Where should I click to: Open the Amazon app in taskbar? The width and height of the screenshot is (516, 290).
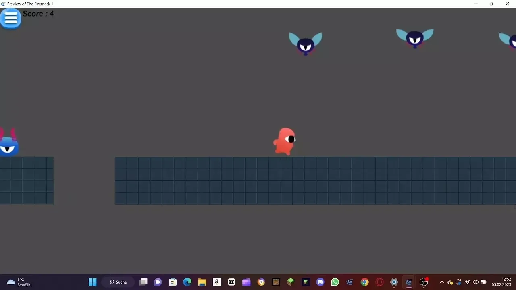coord(217,282)
